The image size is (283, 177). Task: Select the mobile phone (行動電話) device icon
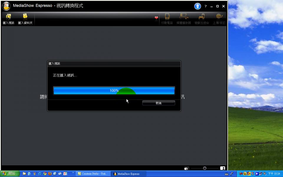click(x=167, y=17)
